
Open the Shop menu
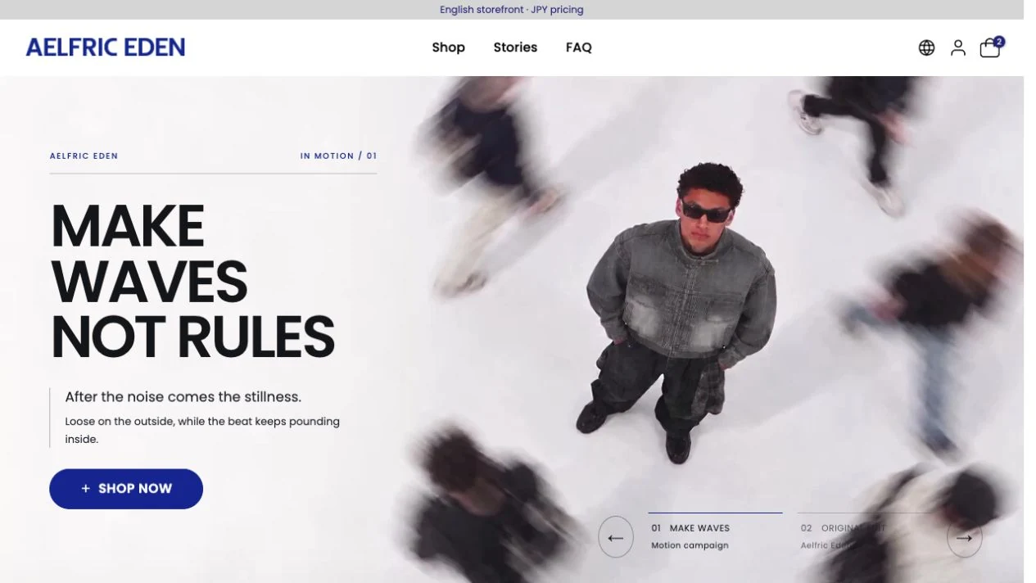coord(448,47)
